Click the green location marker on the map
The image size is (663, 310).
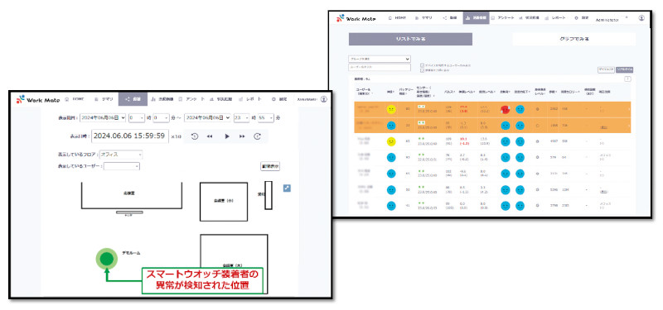point(107,259)
